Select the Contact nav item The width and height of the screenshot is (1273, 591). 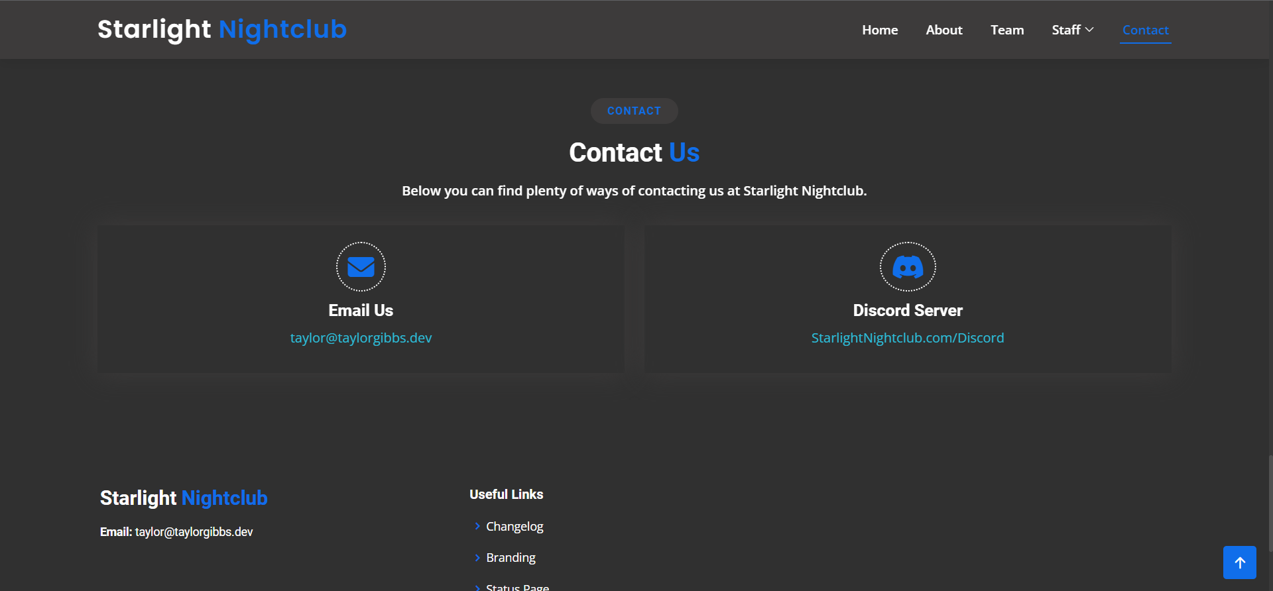1145,30
